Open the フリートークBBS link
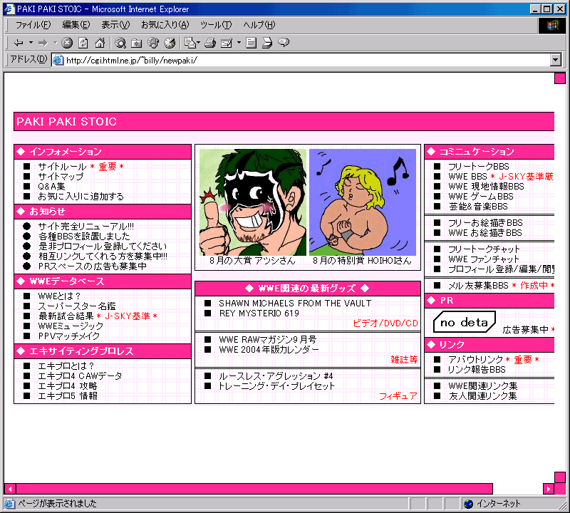This screenshot has width=570, height=513. (478, 167)
